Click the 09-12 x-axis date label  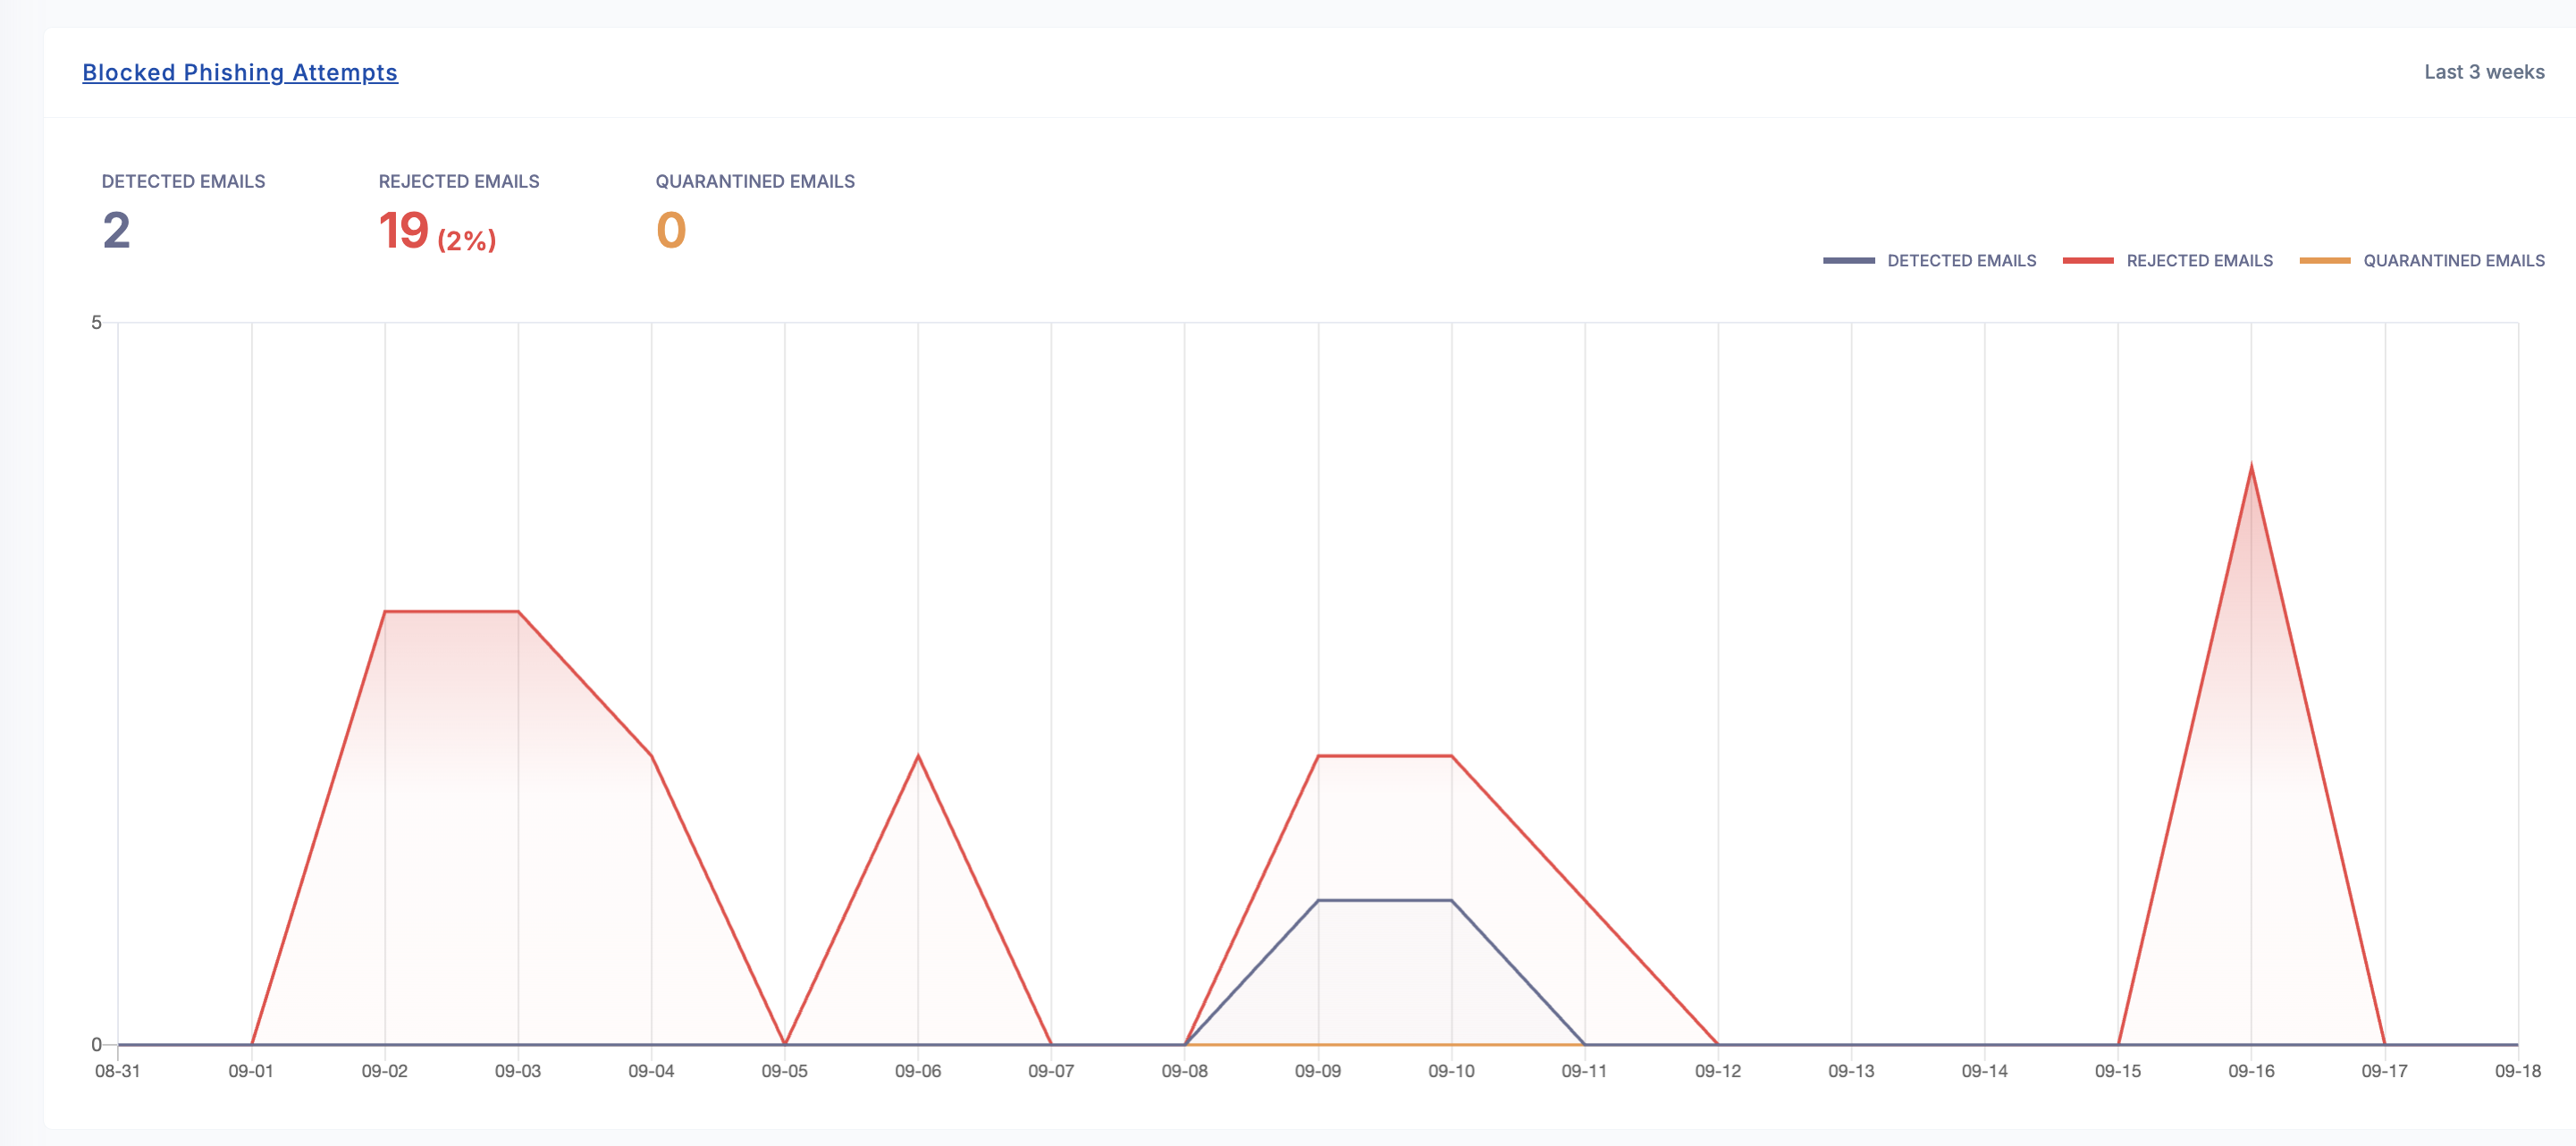point(1717,1071)
